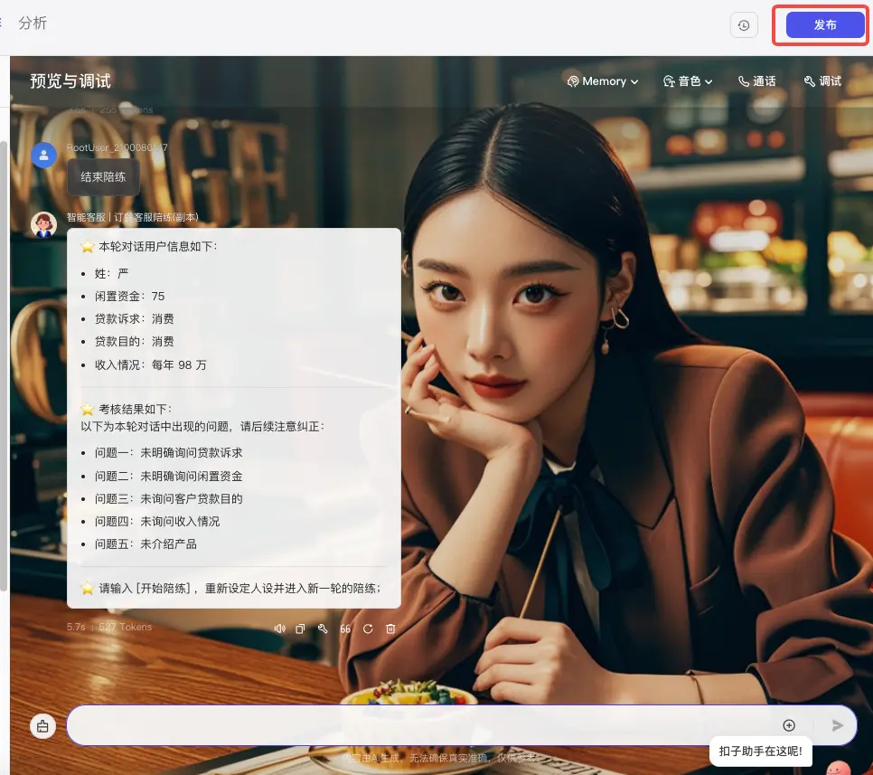Click the text 闲置资金: 75
The width and height of the screenshot is (873, 775).
click(130, 297)
